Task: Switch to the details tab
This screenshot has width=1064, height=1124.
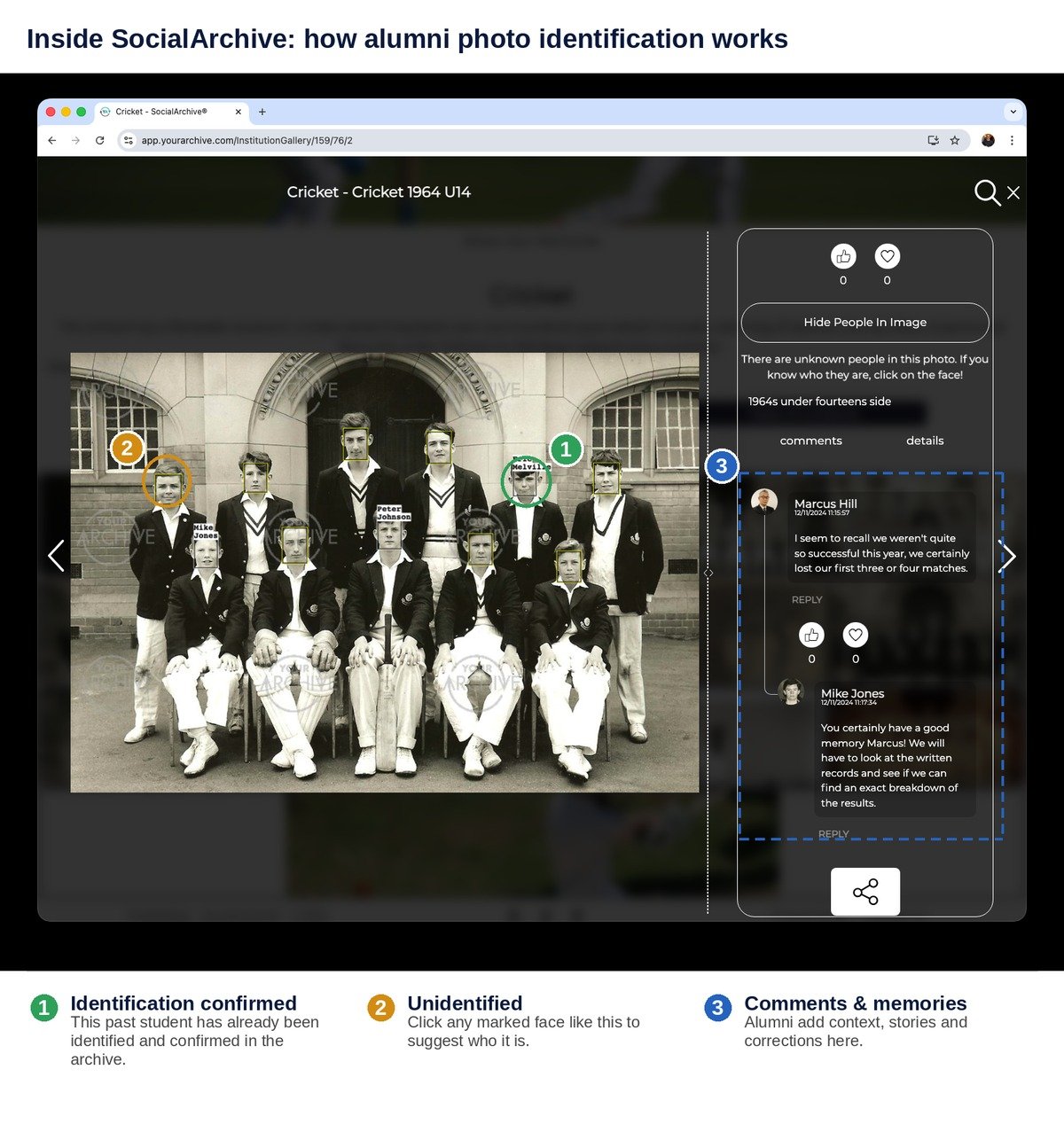Action: (925, 441)
